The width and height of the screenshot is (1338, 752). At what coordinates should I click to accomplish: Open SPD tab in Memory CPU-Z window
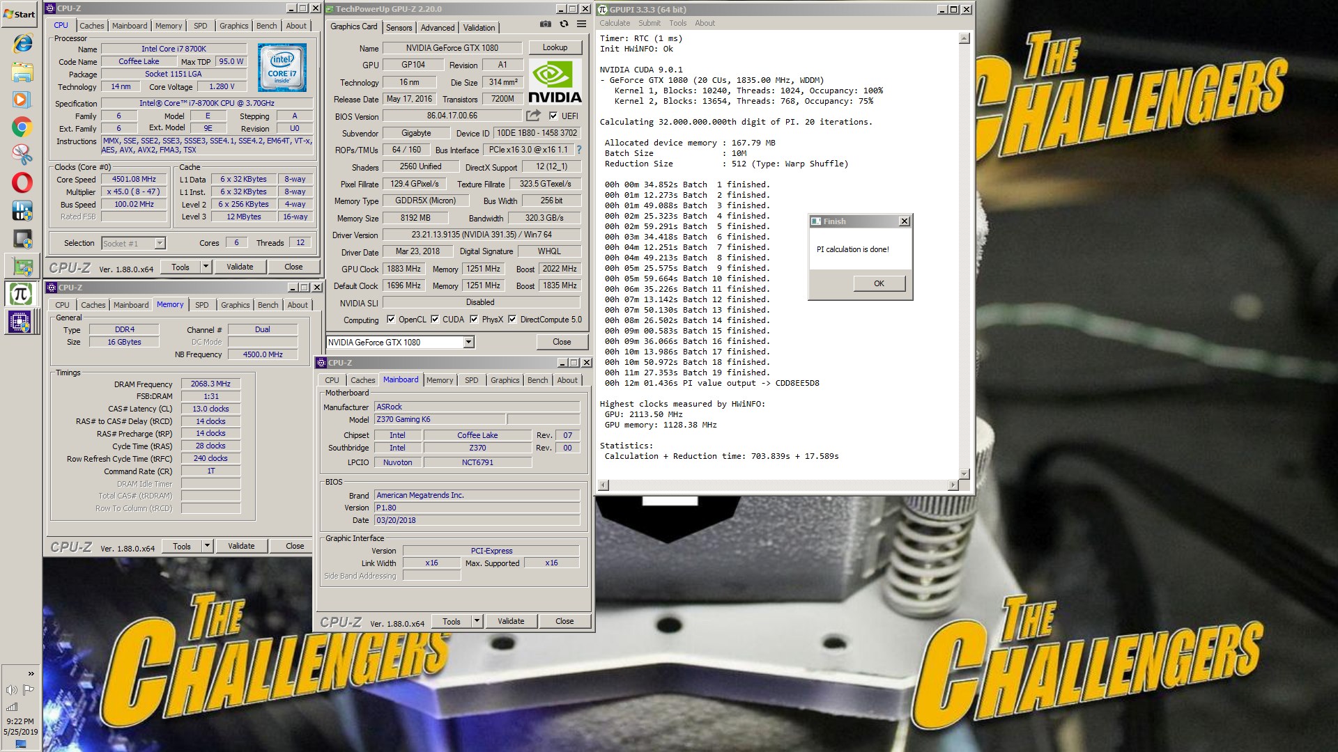202,305
